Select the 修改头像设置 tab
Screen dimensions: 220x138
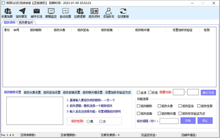point(32,92)
